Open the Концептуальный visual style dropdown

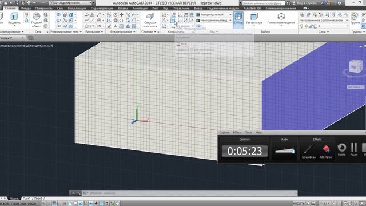tap(214, 14)
